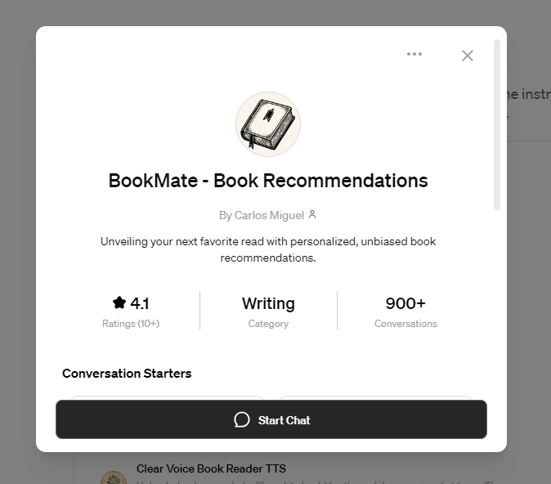Close the BookMate details dialog
Viewport: 551px width, 484px height.
pyautogui.click(x=468, y=56)
